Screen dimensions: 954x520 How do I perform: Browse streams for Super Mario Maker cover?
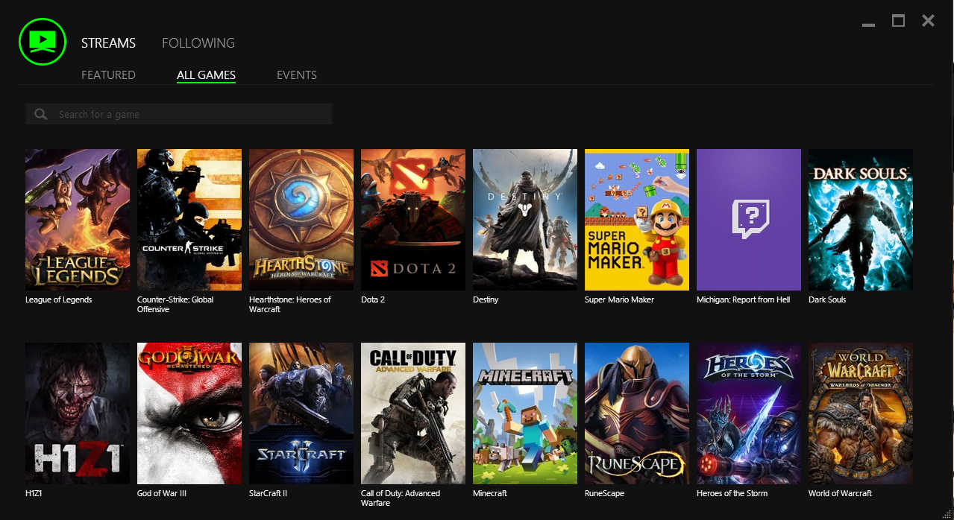click(x=636, y=220)
